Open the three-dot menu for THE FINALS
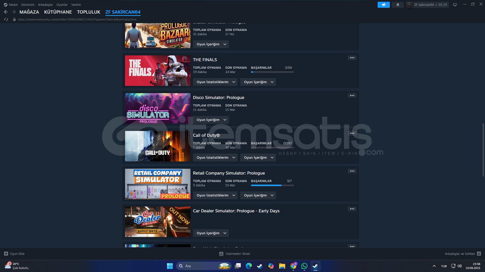The height and width of the screenshot is (272, 485). (x=352, y=58)
